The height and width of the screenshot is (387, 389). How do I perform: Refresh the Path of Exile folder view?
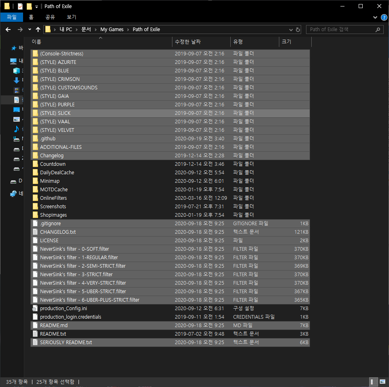tap(298, 30)
